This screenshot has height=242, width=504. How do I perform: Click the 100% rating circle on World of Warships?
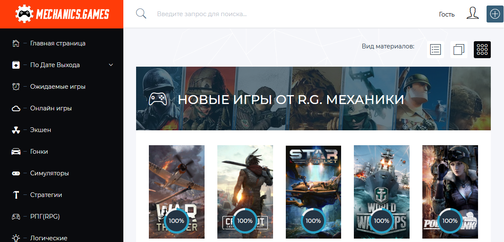click(x=382, y=220)
